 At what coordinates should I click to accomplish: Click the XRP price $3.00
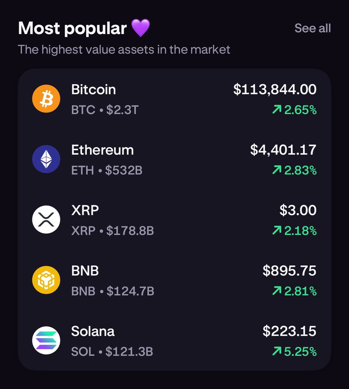pos(298,210)
